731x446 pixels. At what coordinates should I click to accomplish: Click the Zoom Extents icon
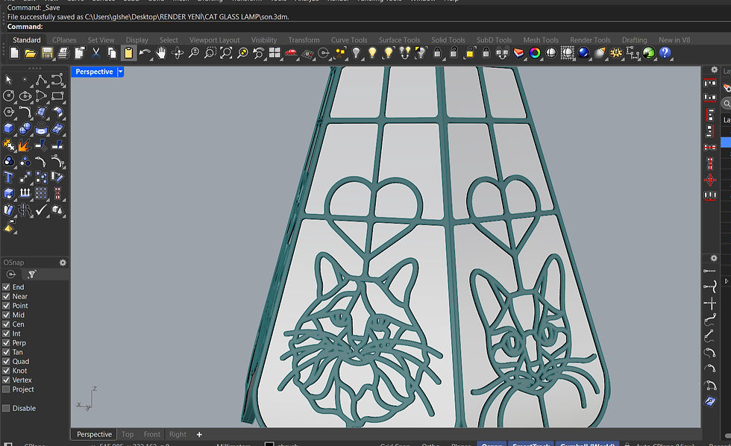[226, 53]
